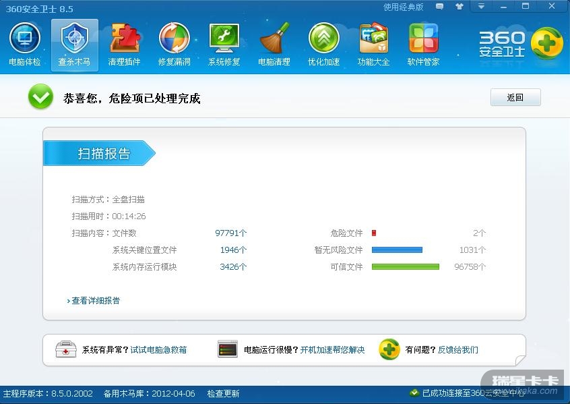Viewport: 570px width, 404px height.
Task: Click the 1946个 key location files value
Action: pyautogui.click(x=233, y=250)
